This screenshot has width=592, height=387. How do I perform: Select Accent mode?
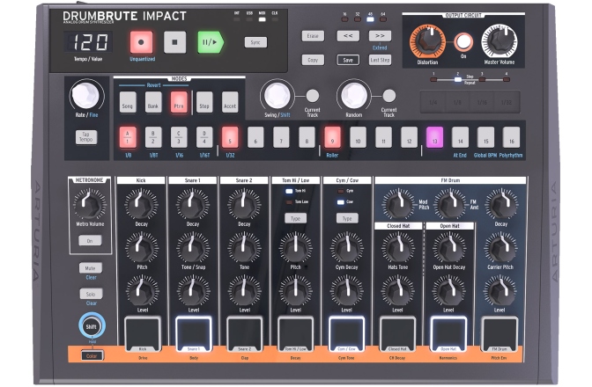(230, 102)
